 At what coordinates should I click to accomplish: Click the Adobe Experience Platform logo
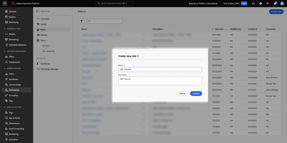point(13,3)
